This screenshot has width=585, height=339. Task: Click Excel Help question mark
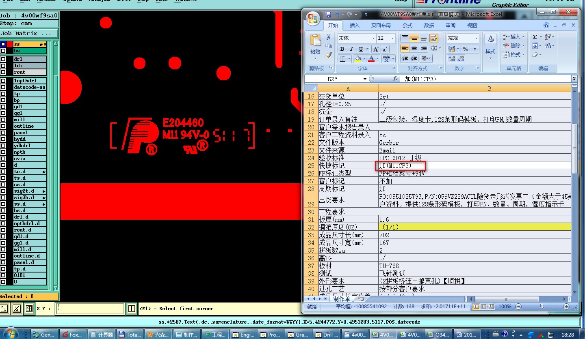pyautogui.click(x=546, y=26)
